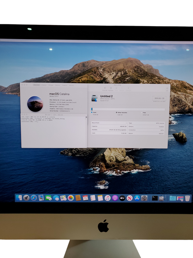This screenshot has height=258, width=193.
Task: Switch to the Support tab
Action: click(64, 85)
